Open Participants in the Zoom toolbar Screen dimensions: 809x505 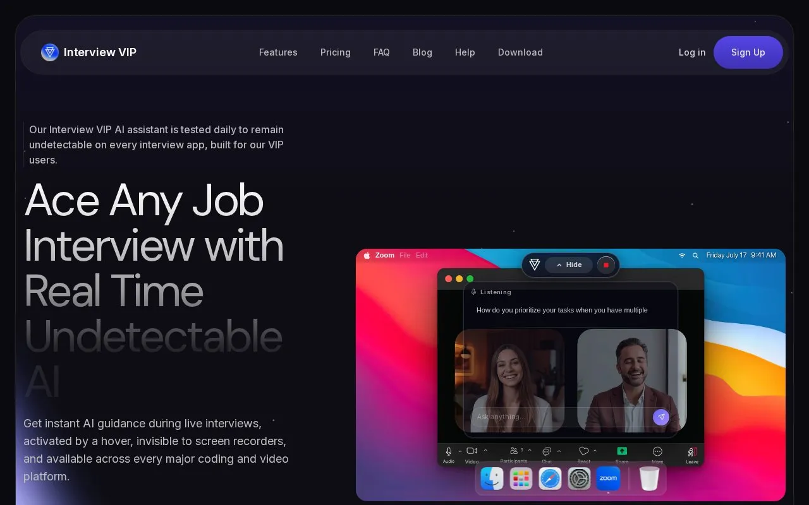[x=514, y=451]
